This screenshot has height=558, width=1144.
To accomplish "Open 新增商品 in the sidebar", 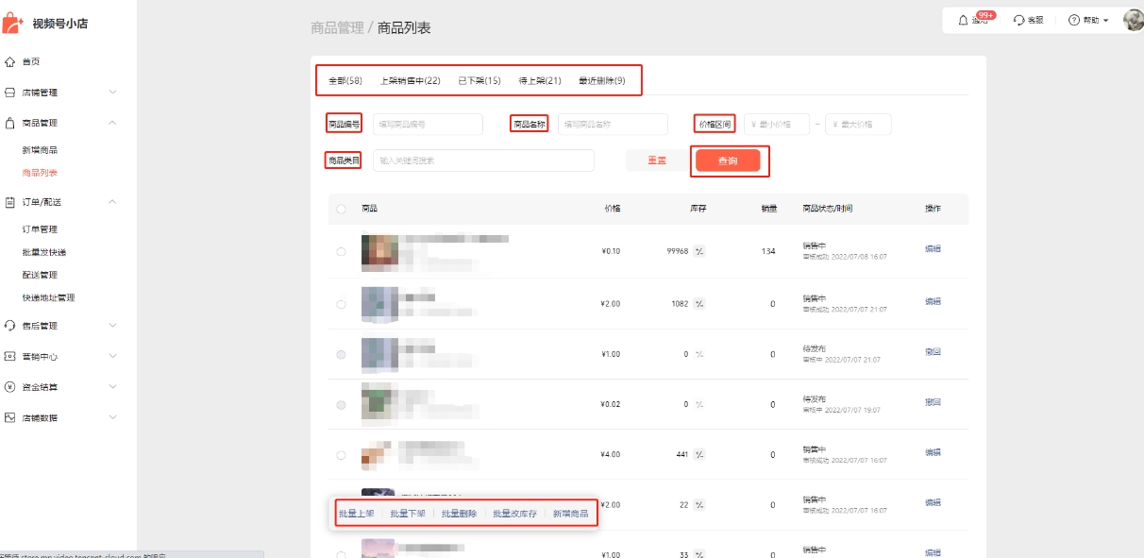I will point(40,150).
